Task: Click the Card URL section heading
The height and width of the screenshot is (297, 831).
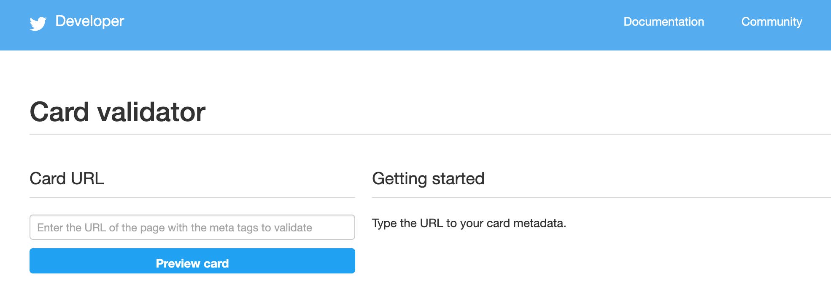Action: click(67, 178)
